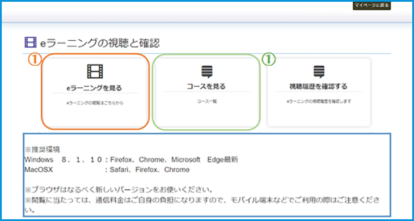Click the list icon above コースを見る
The image size is (414, 221).
point(207,72)
